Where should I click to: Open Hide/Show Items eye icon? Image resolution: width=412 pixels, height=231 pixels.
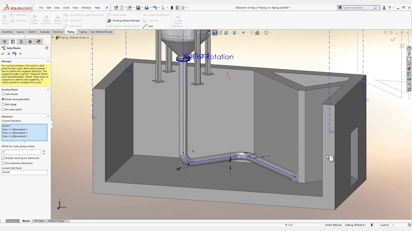(x=243, y=33)
